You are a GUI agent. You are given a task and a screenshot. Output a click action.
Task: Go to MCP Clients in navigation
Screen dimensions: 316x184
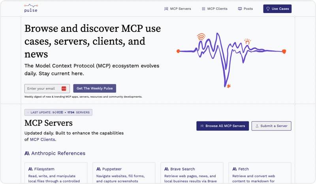coord(214,9)
